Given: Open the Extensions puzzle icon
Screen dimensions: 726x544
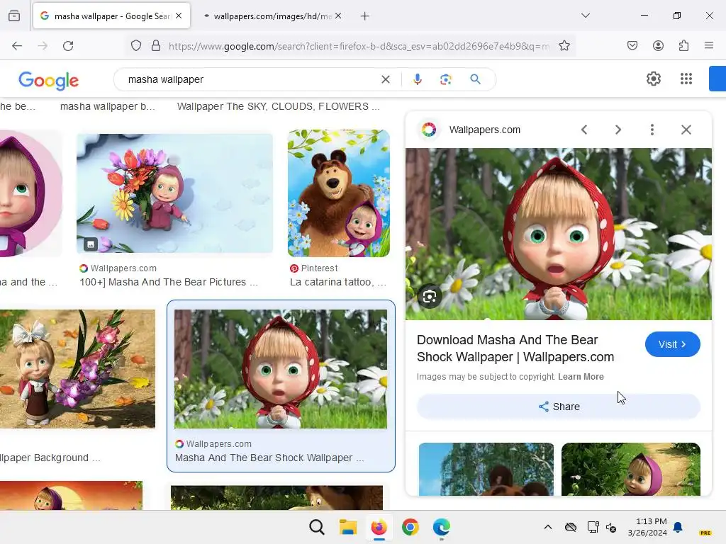Looking at the screenshot, I should point(683,46).
